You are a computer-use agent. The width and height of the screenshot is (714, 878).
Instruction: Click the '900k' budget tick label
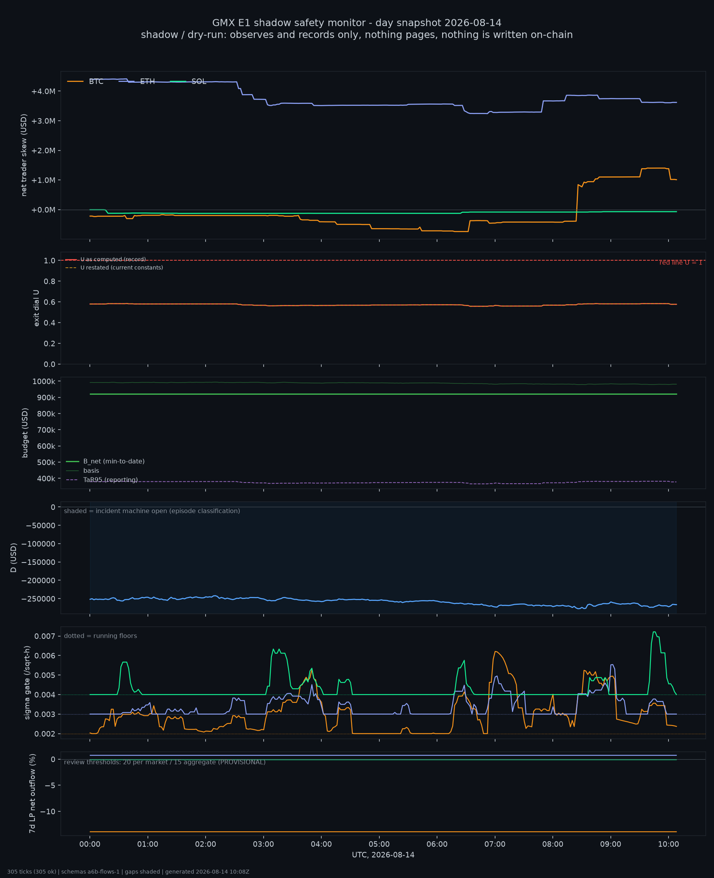click(x=46, y=397)
